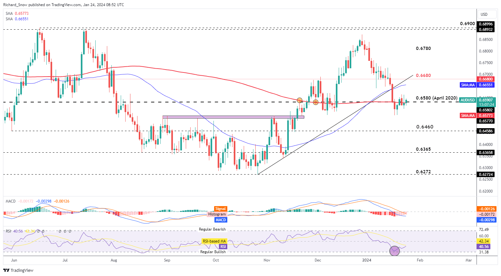This screenshot has width=501, height=276.
Task: Click the Richard_Snow published header text
Action: 63,5
